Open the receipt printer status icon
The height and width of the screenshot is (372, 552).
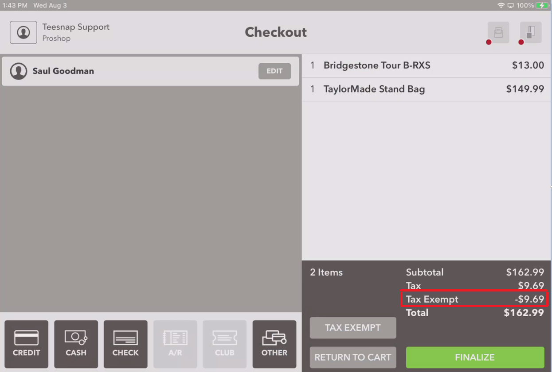click(498, 32)
